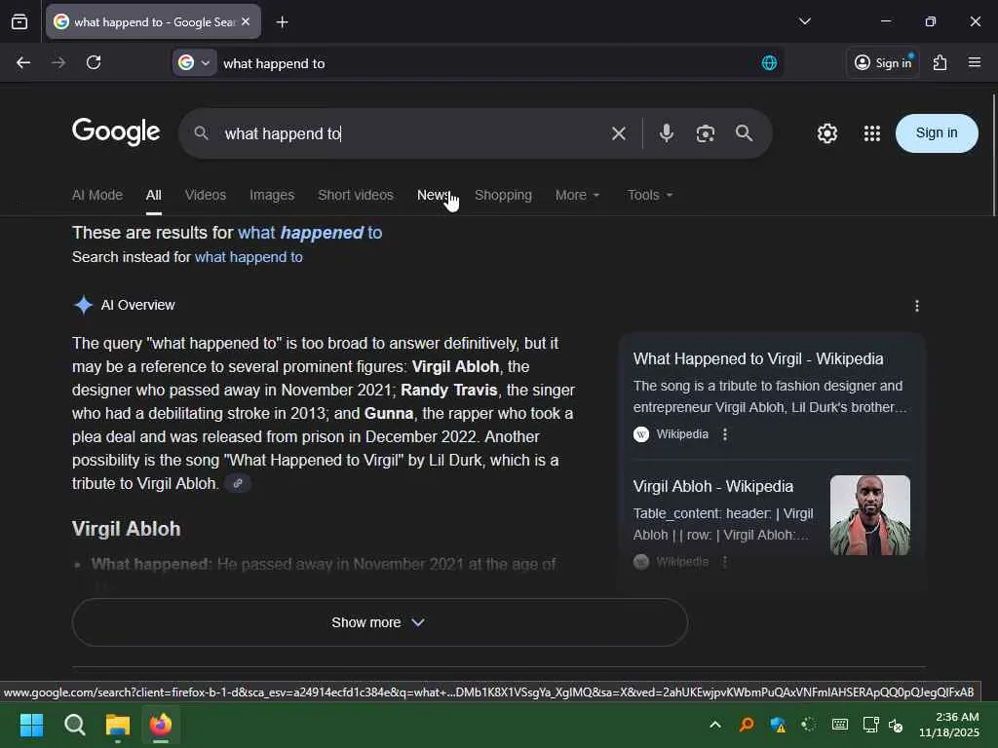
Task: Switch to the Short videos tab
Action: pos(355,195)
